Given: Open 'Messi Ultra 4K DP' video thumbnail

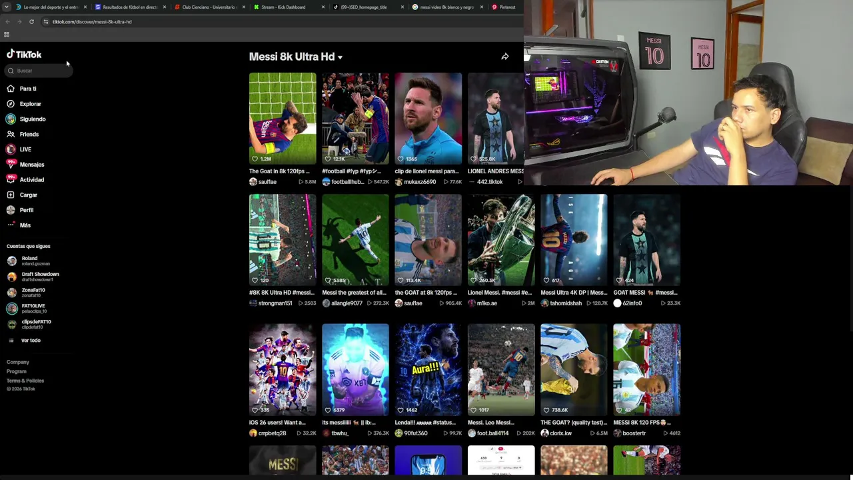Looking at the screenshot, I should tap(574, 240).
